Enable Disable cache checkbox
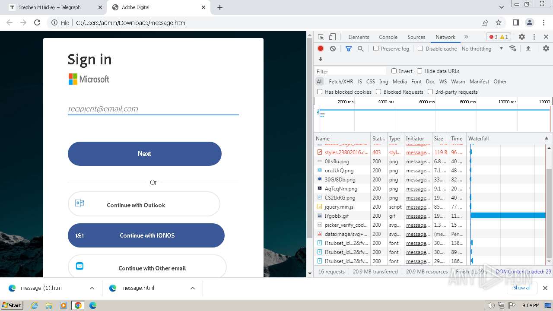The height and width of the screenshot is (311, 553). [420, 49]
